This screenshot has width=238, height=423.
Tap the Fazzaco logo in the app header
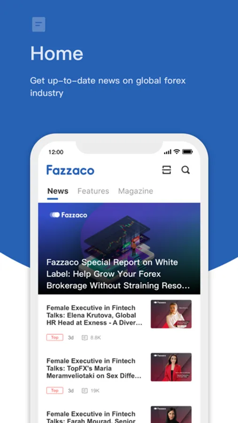click(70, 170)
